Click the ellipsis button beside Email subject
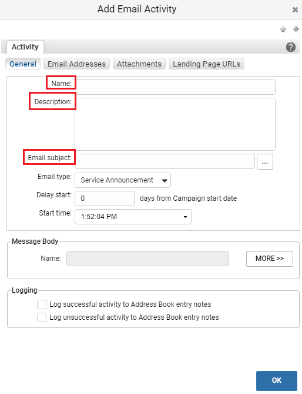 (x=265, y=162)
